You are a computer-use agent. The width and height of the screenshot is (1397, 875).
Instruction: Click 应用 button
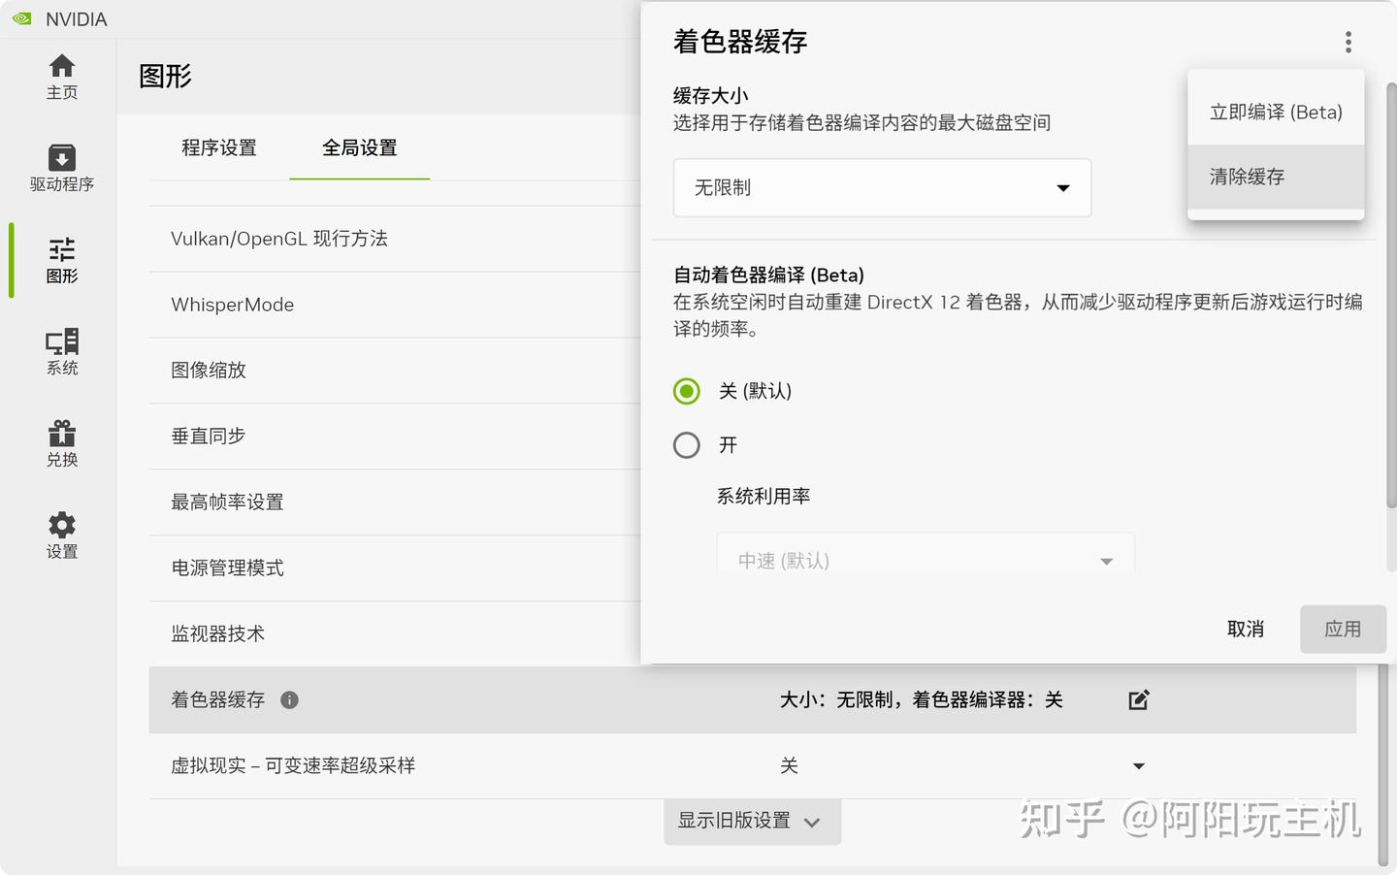[x=1343, y=629]
